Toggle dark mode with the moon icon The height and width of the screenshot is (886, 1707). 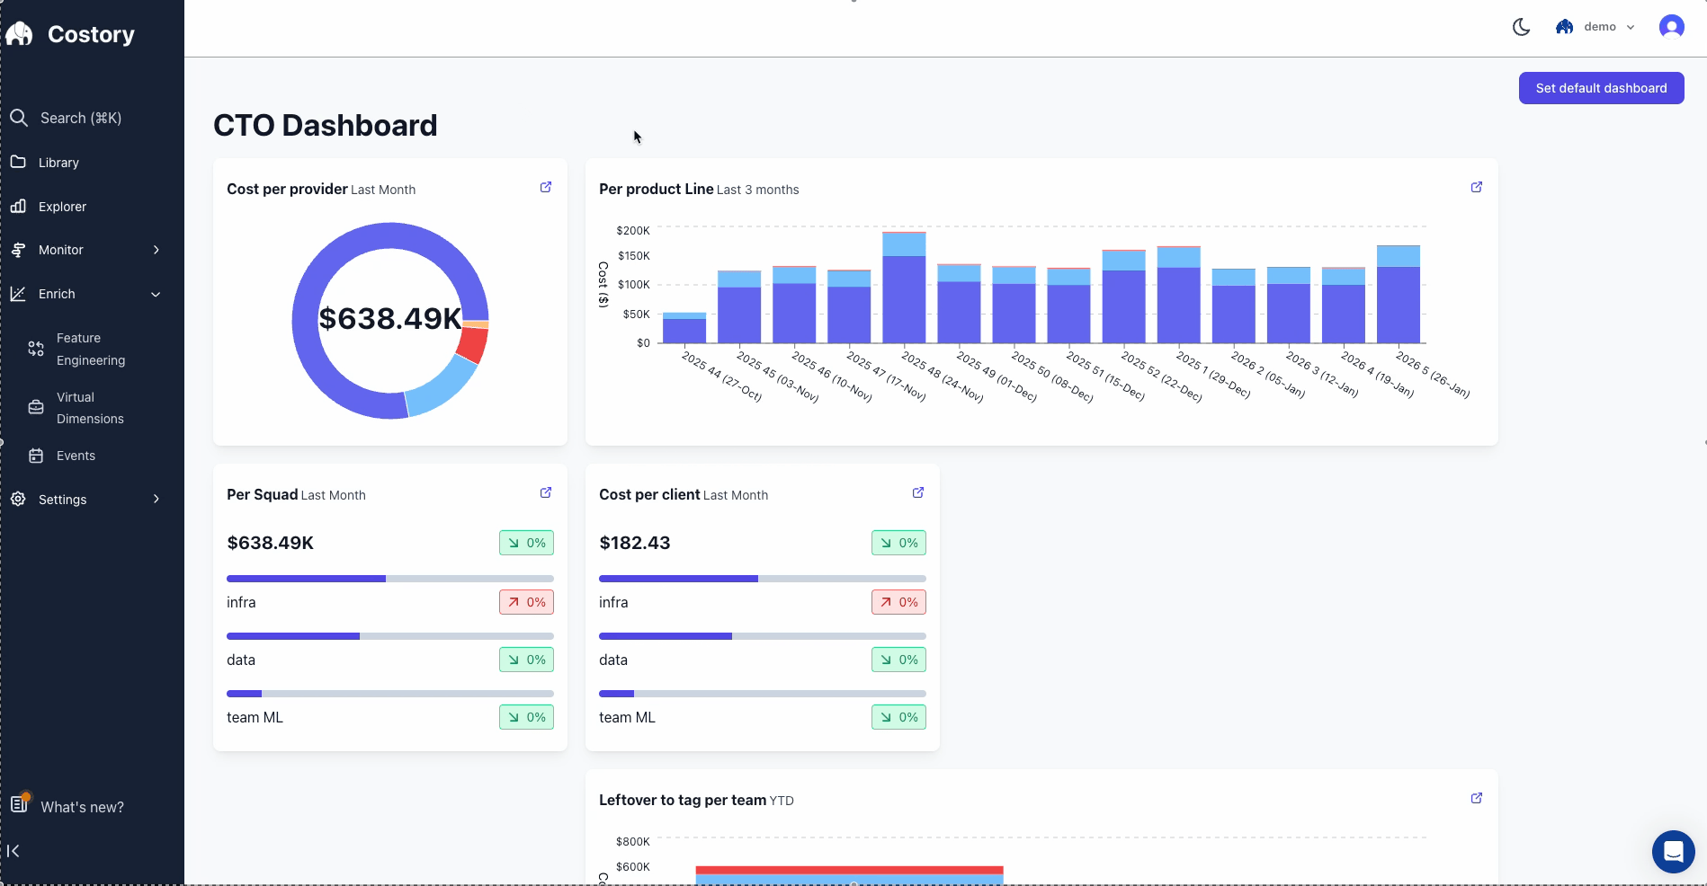[x=1521, y=27]
